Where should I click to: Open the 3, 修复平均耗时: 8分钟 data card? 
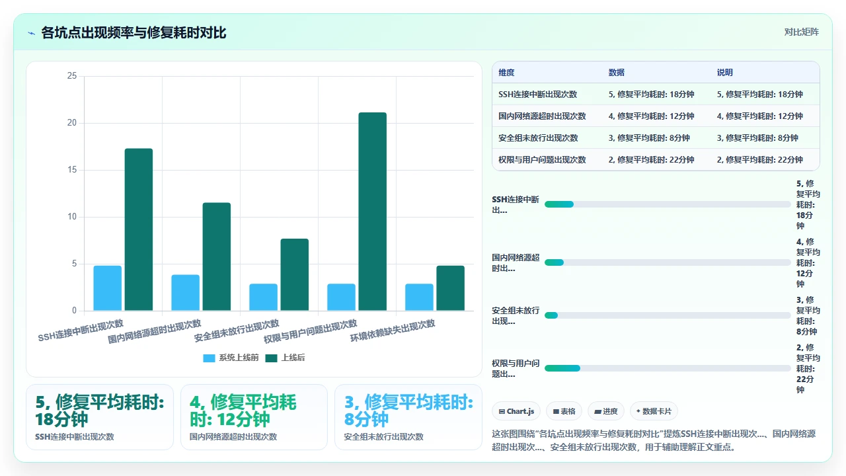tap(408, 417)
